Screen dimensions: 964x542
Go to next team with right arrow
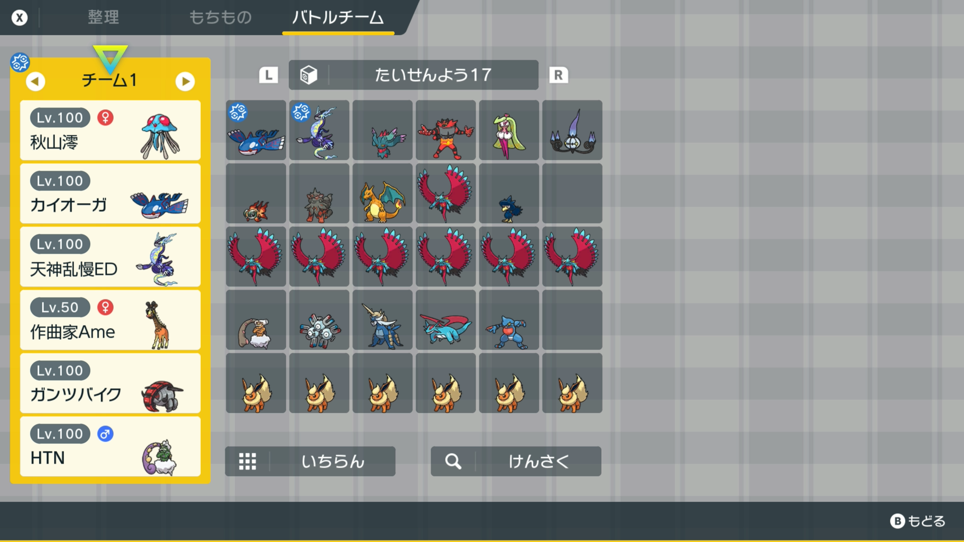(x=185, y=81)
